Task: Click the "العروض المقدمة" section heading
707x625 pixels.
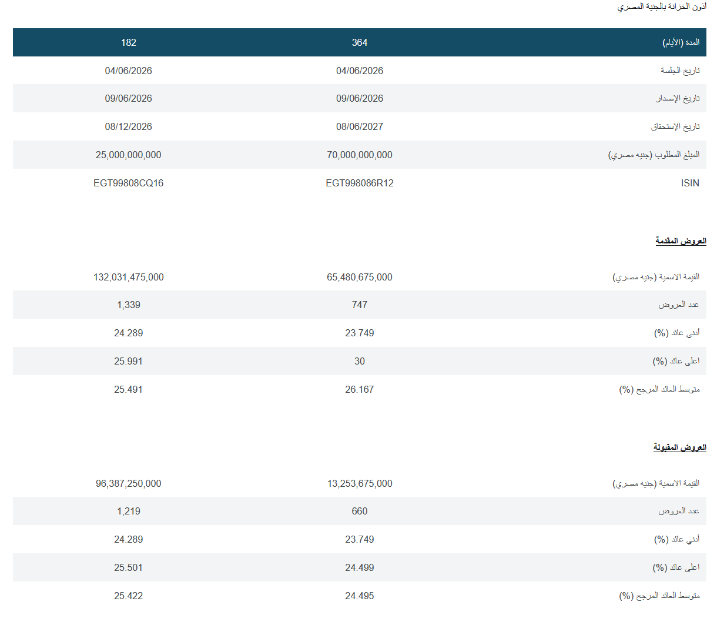Action: [681, 241]
